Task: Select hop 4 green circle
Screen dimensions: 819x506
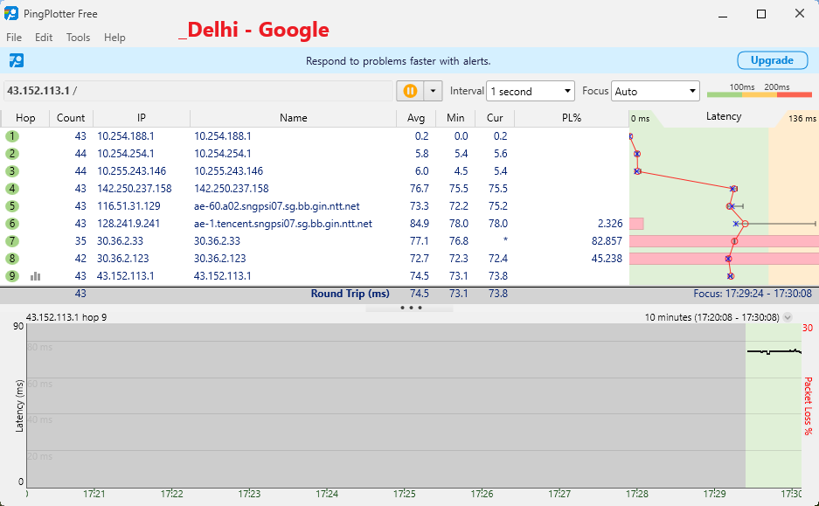Action: coord(12,189)
